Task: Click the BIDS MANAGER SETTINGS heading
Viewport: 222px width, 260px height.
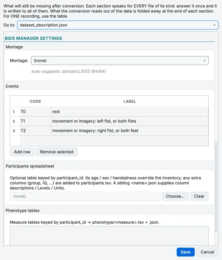Action: pos(33,38)
